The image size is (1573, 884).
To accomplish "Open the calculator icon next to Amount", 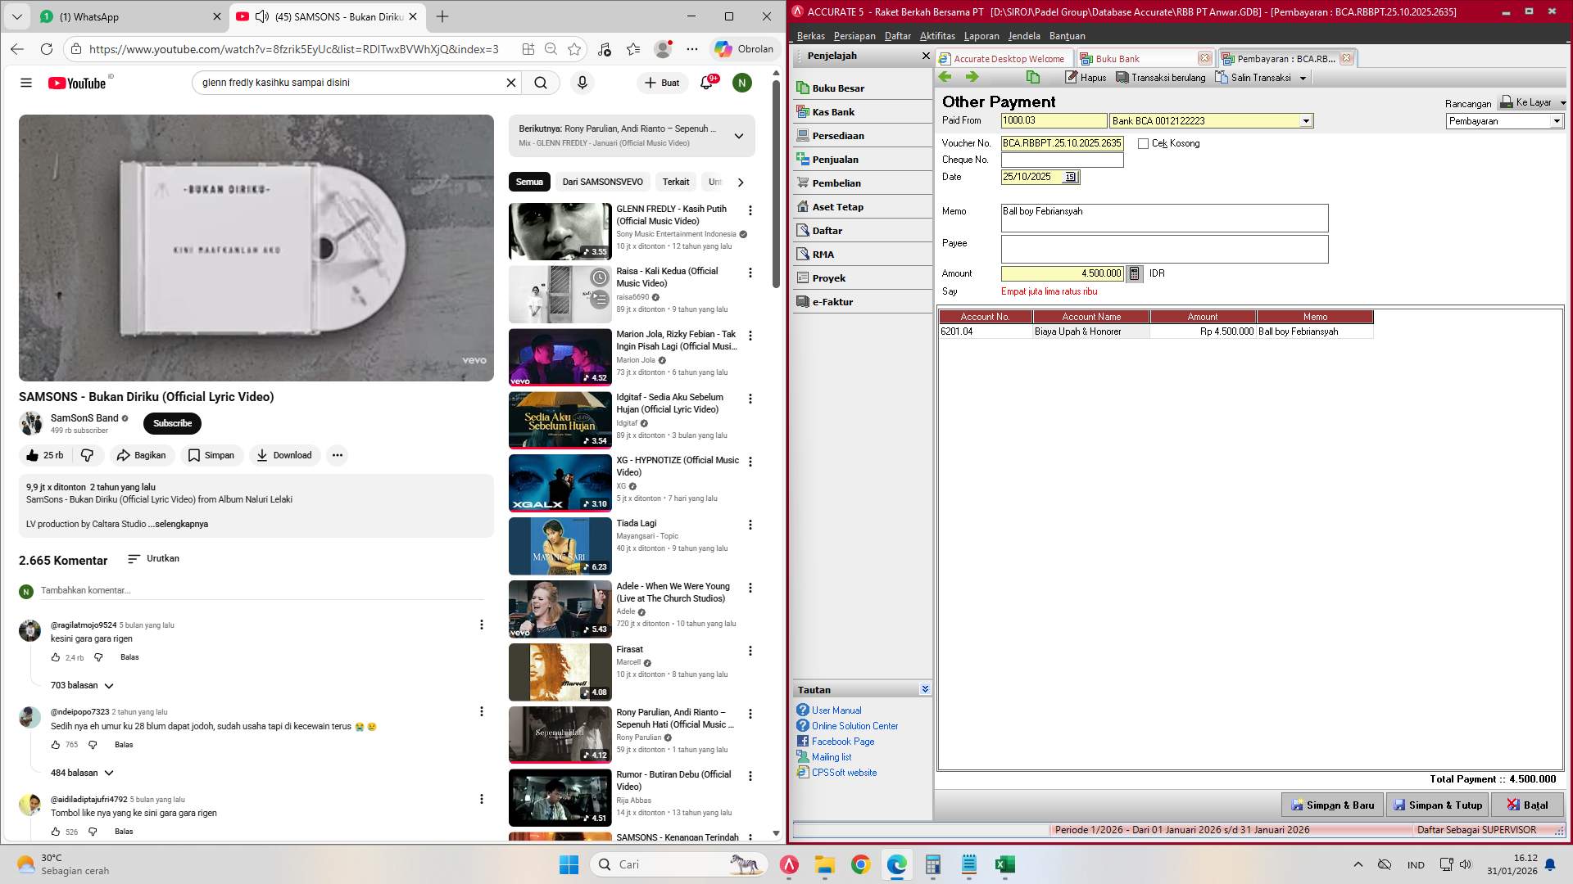I will pyautogui.click(x=1134, y=273).
